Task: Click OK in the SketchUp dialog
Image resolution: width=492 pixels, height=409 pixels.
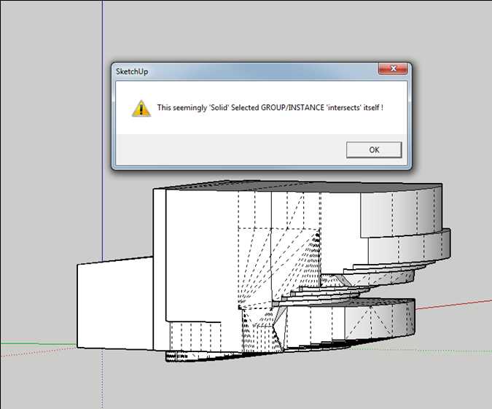Action: tap(374, 149)
